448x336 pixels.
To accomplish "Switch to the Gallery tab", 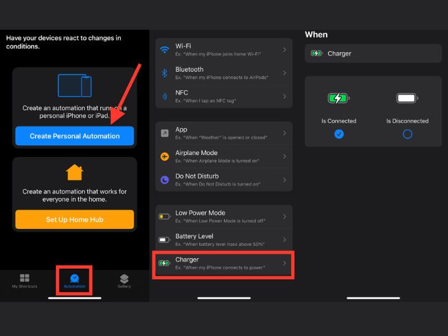I will tap(124, 280).
